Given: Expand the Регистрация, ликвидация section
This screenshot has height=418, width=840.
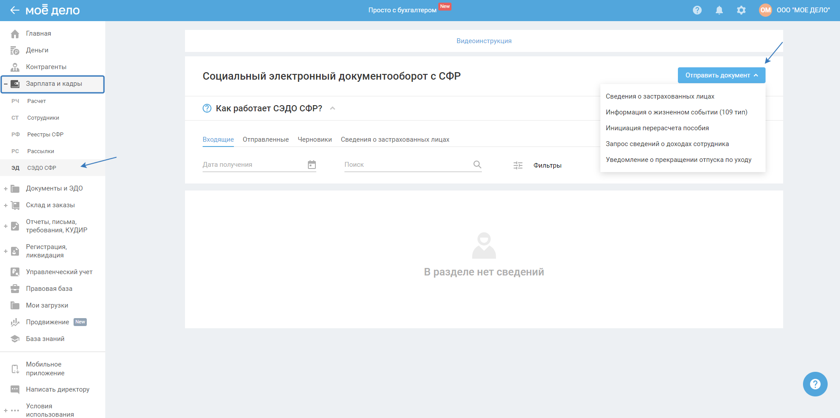Looking at the screenshot, I should [6, 251].
